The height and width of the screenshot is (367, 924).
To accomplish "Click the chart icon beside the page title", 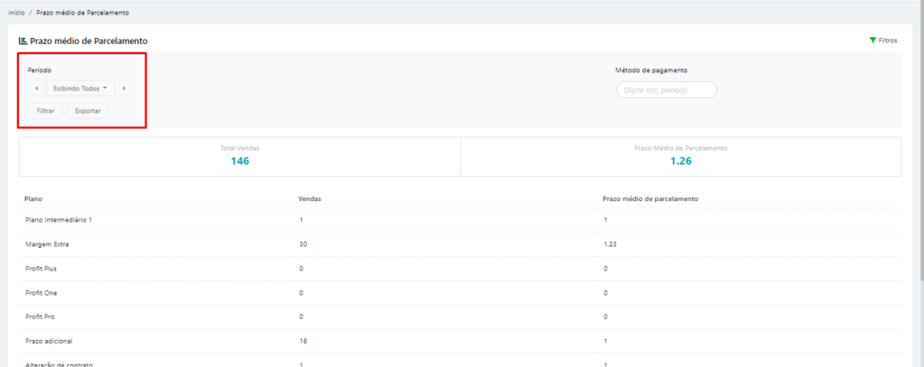I will pyautogui.click(x=23, y=41).
